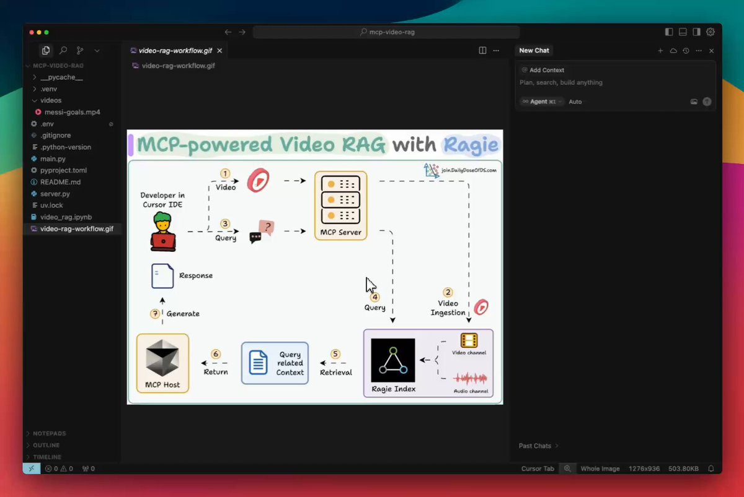Open notifications bell icon

pyautogui.click(x=711, y=469)
